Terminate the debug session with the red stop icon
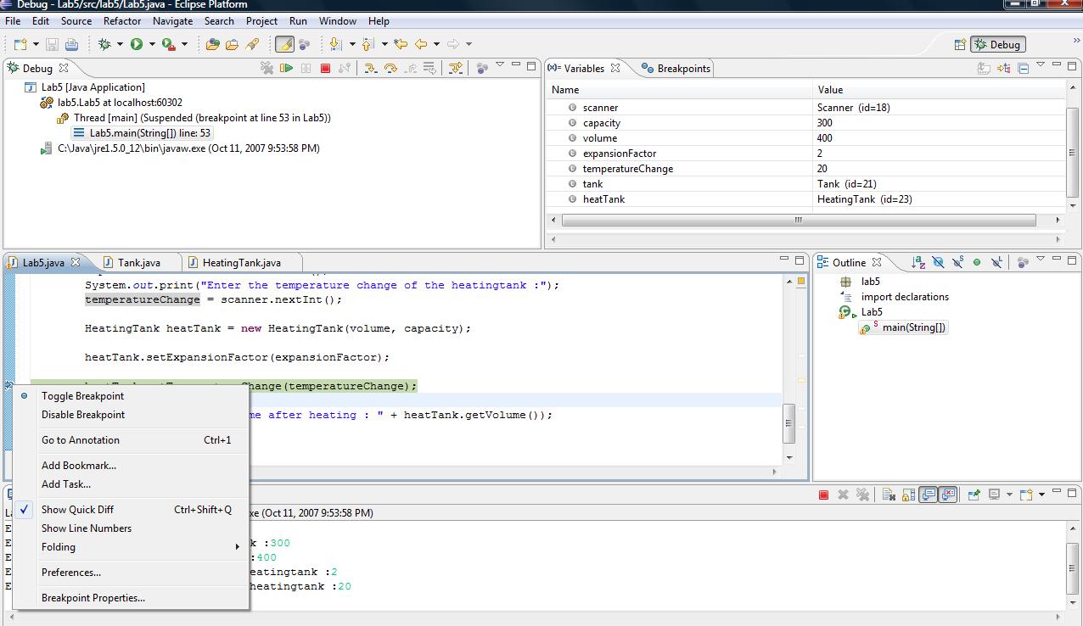Screen dimensions: 1083x626 pos(325,69)
